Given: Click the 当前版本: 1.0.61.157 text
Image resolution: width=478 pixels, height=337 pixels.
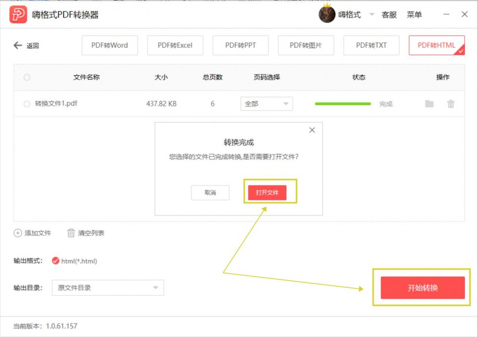Looking at the screenshot, I should (45, 326).
